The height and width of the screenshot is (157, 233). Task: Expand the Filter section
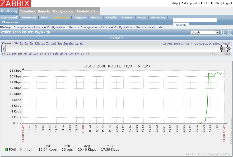116,38
